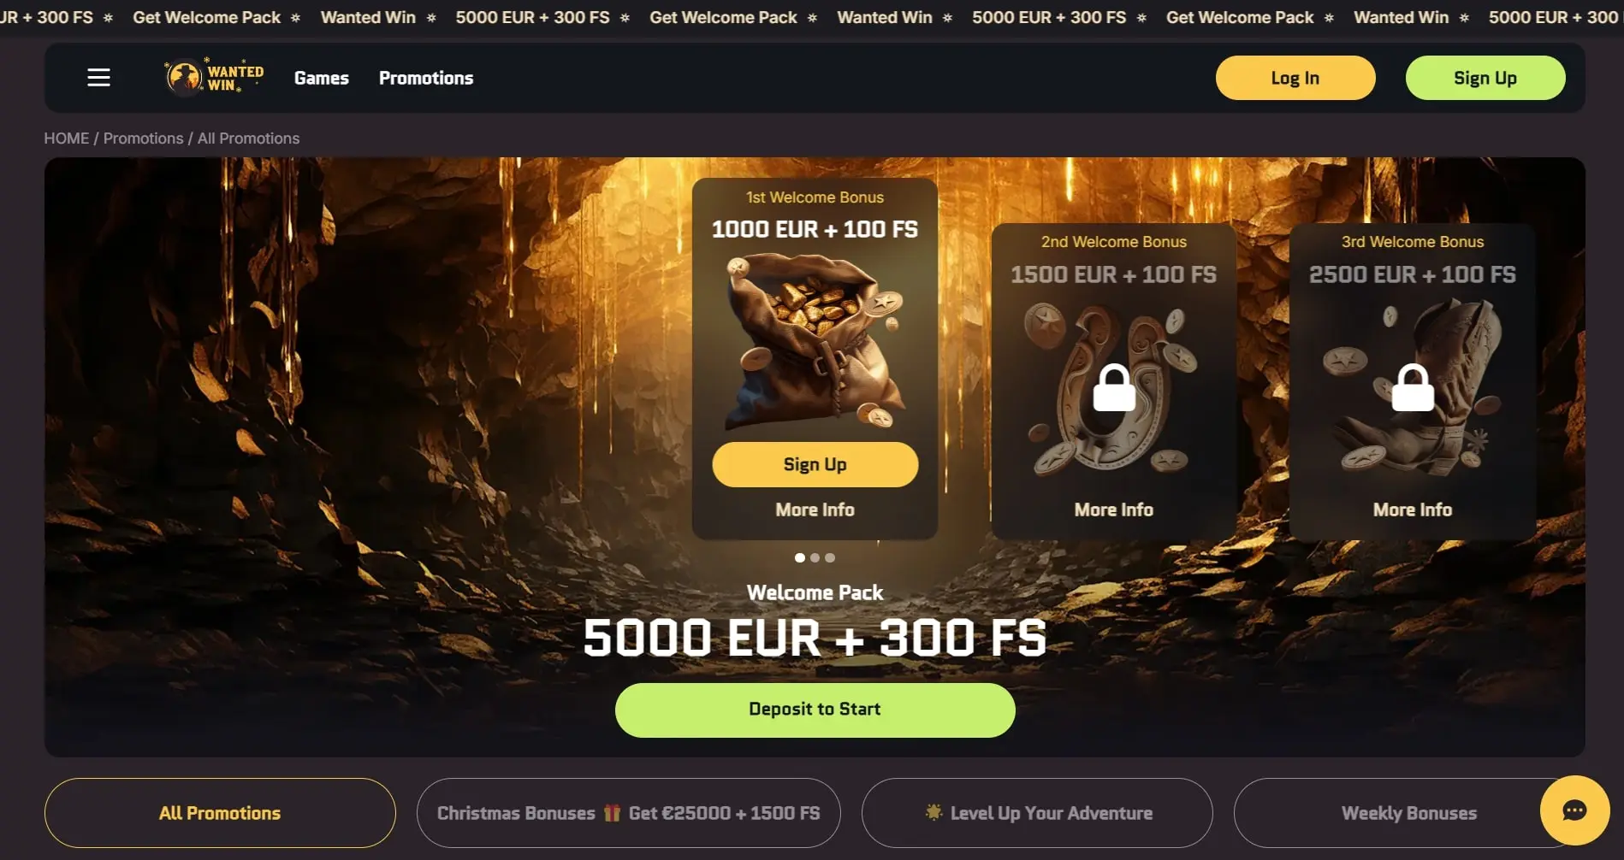The width and height of the screenshot is (1624, 860).
Task: Go to HOME breadcrumb link
Action: coord(67,138)
